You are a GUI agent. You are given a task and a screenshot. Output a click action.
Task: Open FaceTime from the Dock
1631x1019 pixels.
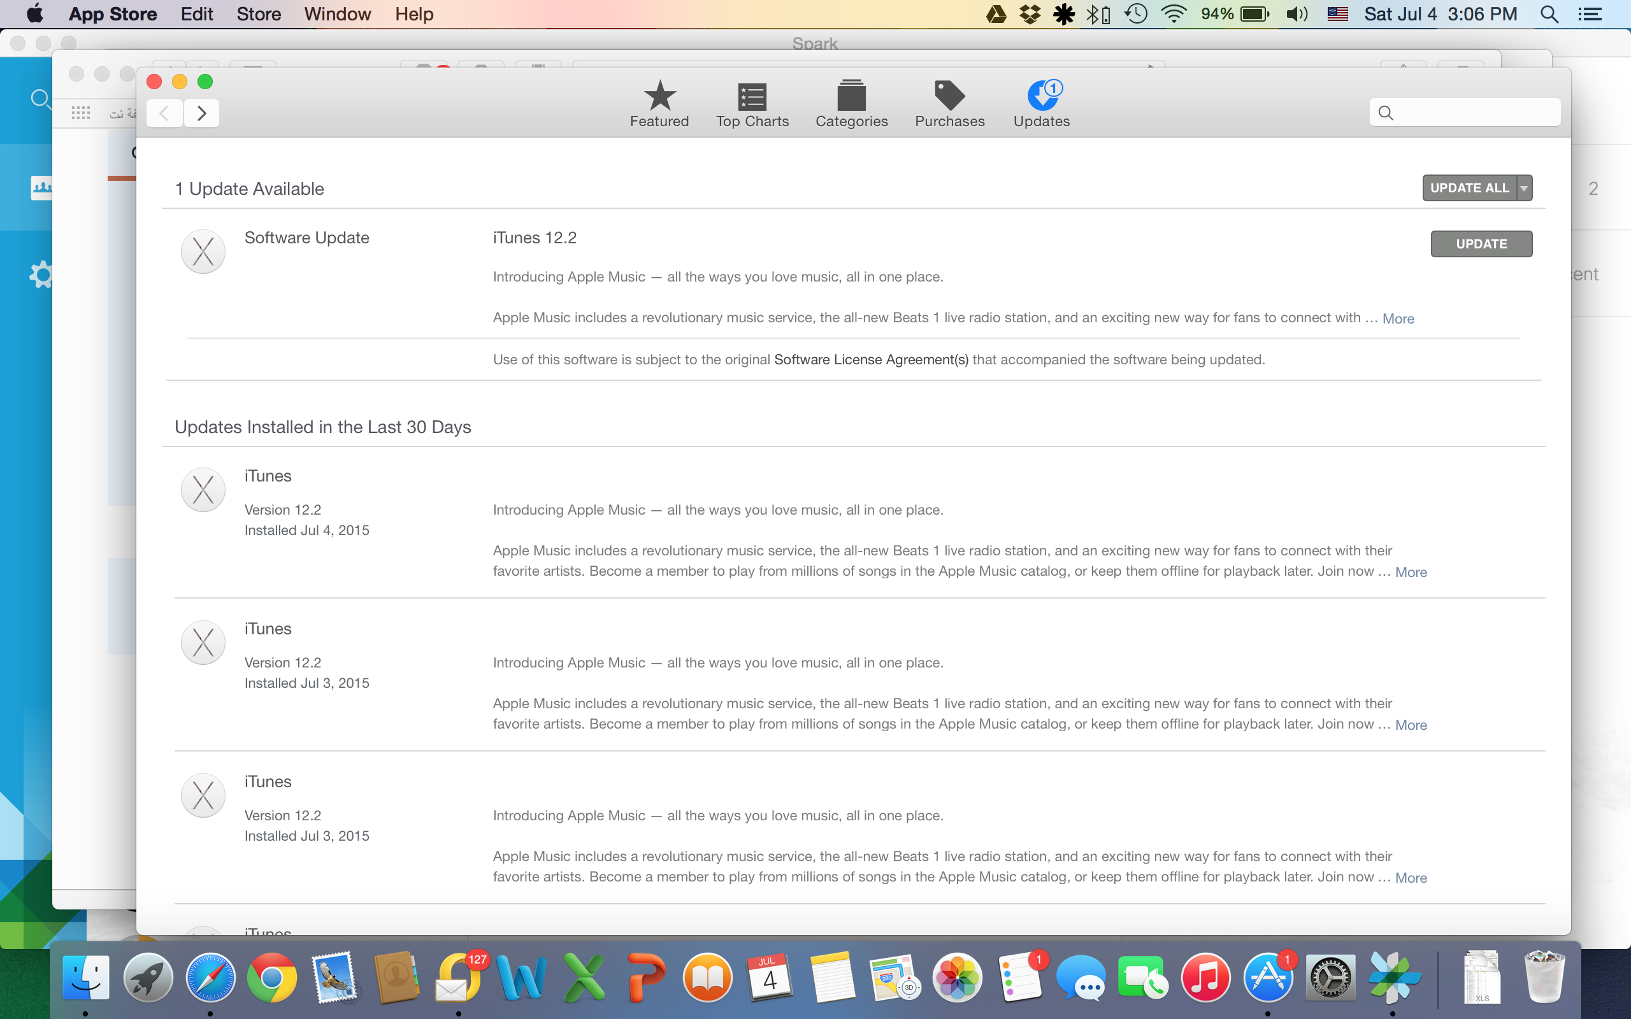tap(1143, 976)
